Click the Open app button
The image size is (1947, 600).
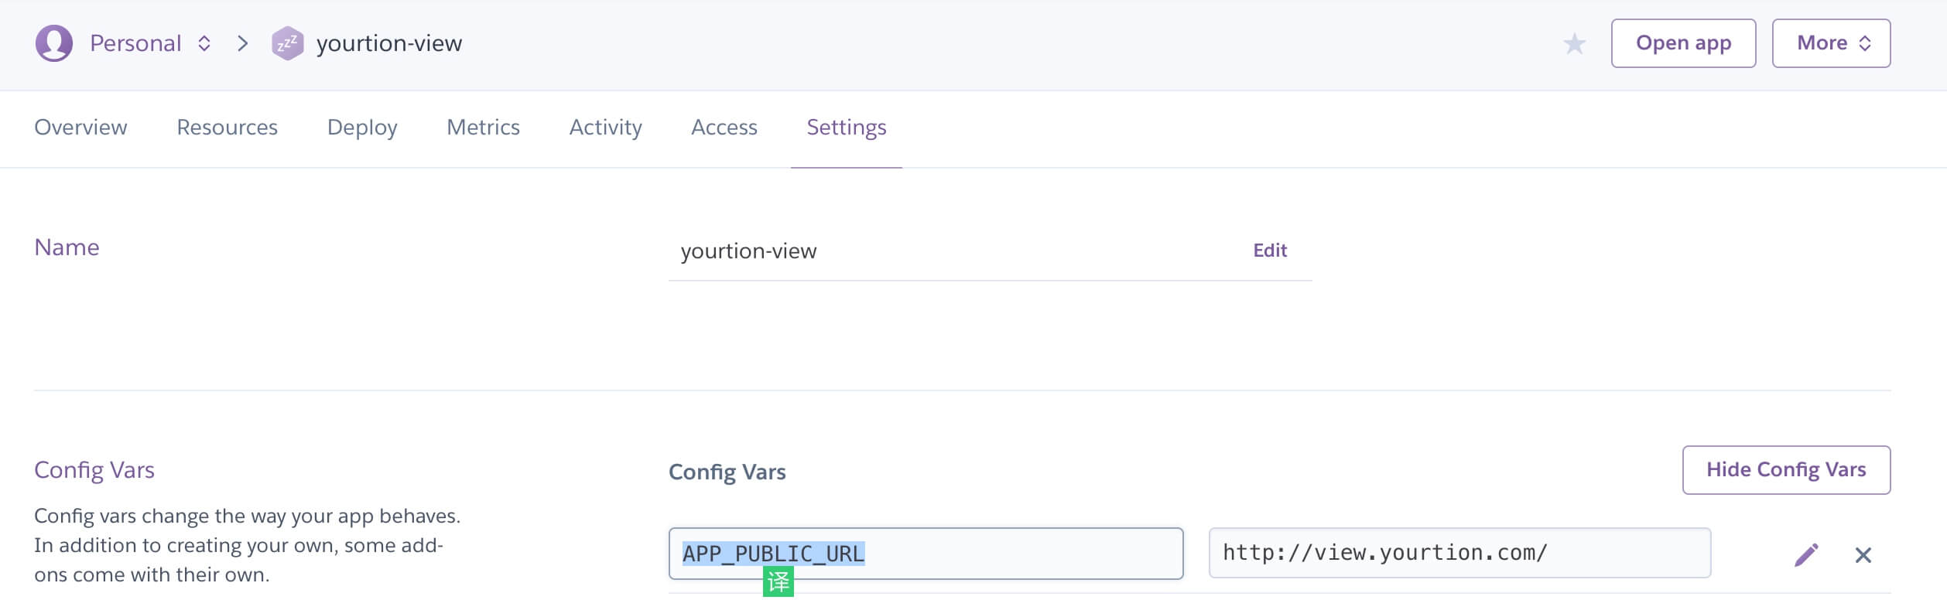1683,43
